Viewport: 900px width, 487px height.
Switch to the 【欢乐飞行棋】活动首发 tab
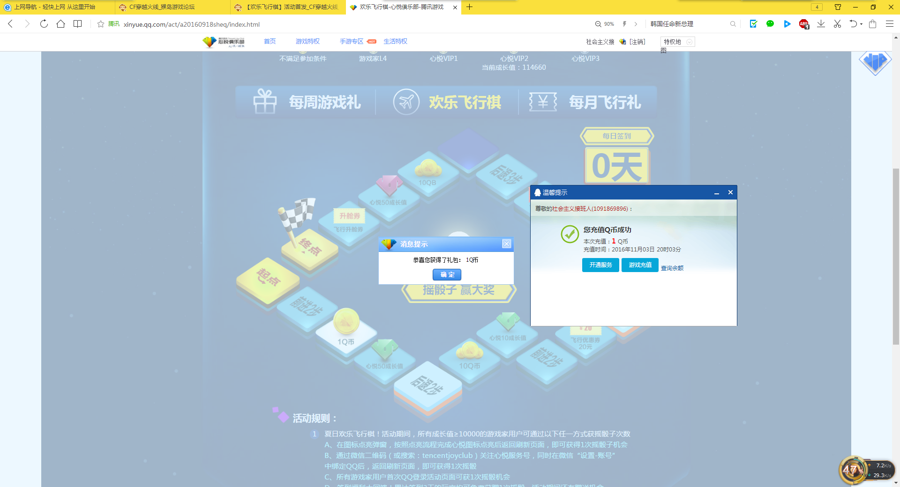tap(288, 7)
